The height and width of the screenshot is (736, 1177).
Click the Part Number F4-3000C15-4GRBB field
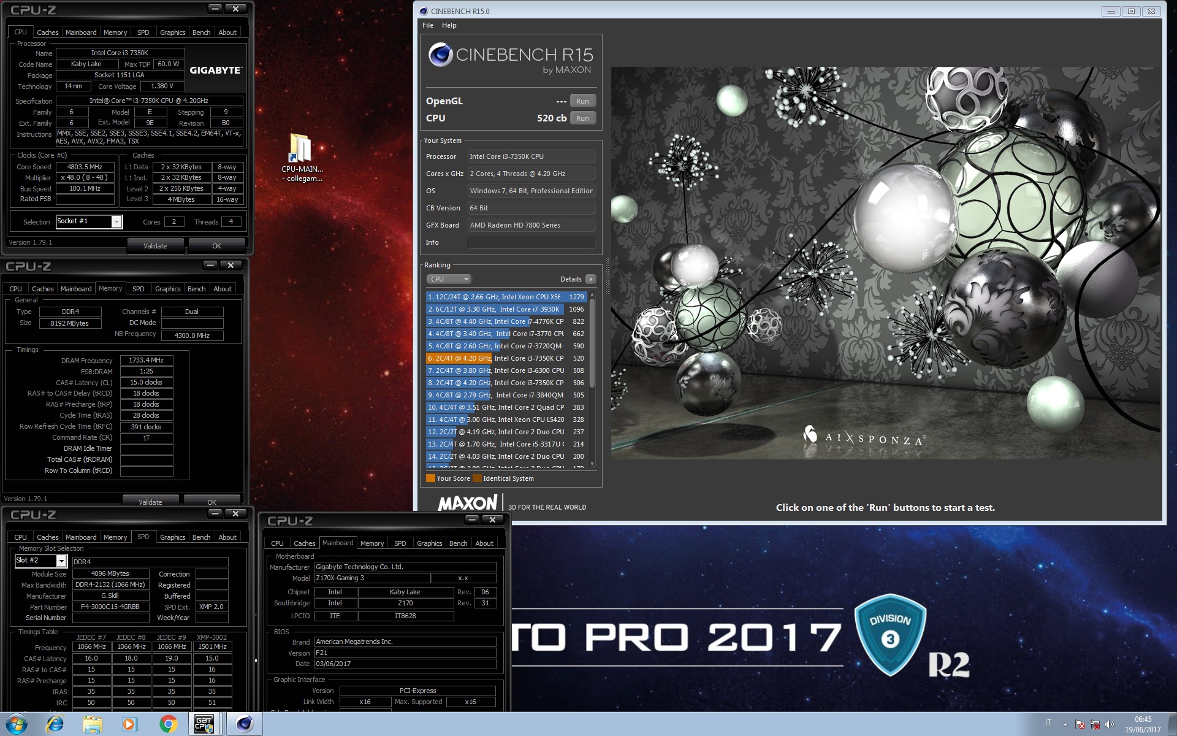(110, 607)
